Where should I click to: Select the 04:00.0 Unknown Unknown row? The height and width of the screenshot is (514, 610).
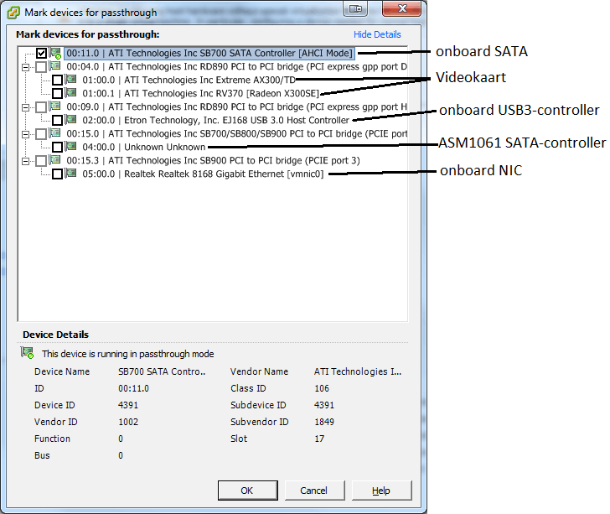click(143, 148)
